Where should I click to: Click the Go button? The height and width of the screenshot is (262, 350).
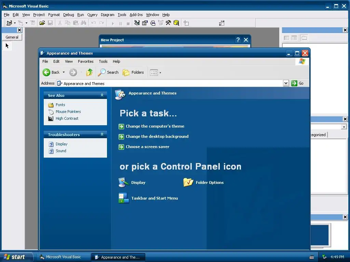(298, 83)
